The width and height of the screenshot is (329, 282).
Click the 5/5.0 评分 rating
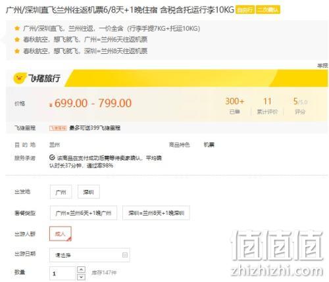(300, 106)
